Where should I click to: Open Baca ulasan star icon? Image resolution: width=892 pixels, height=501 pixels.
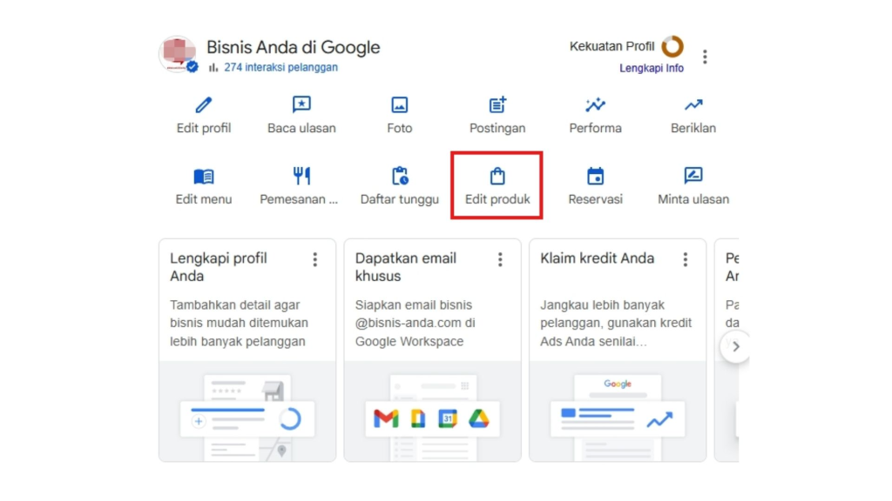(301, 104)
